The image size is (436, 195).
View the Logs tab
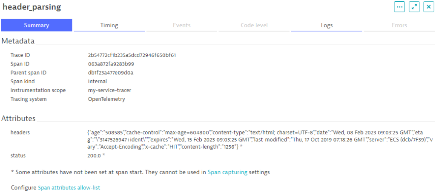pos(327,25)
